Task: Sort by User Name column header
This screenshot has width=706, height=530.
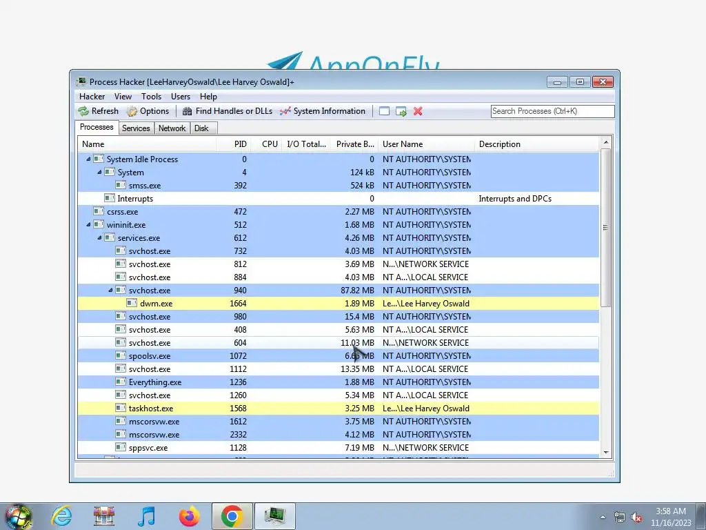Action: coord(426,144)
